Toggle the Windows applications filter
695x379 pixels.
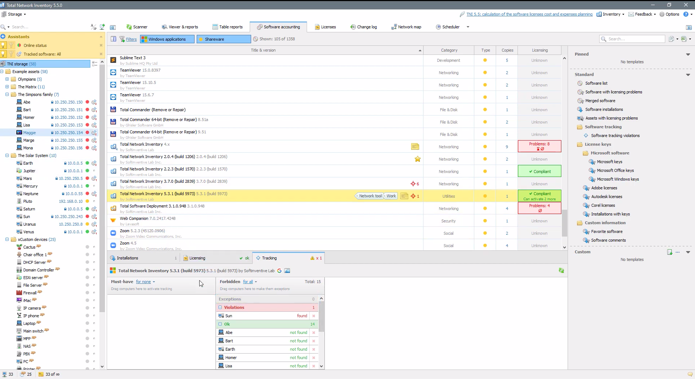click(167, 39)
